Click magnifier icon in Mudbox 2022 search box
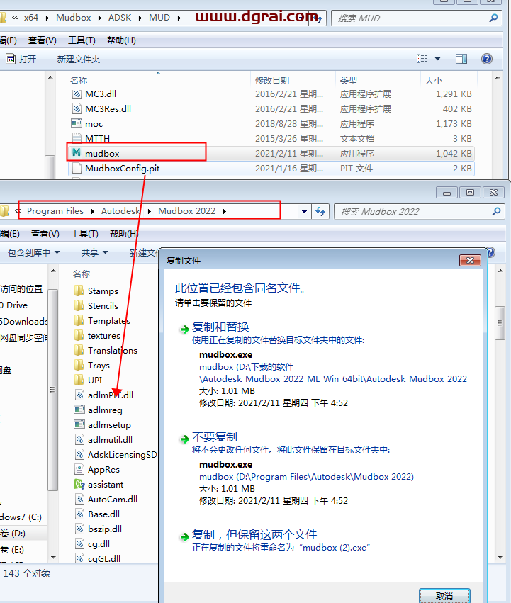This screenshot has width=511, height=603. pyautogui.click(x=496, y=211)
